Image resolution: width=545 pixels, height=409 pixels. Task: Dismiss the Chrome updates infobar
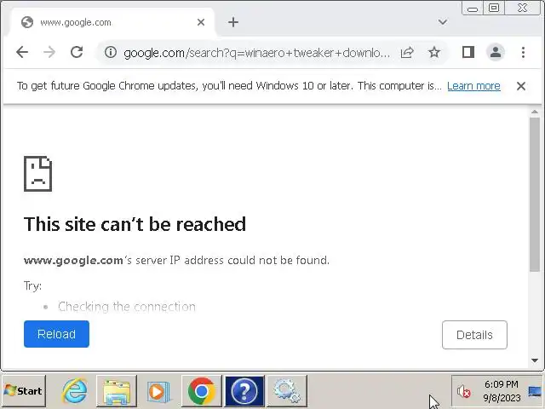521,86
